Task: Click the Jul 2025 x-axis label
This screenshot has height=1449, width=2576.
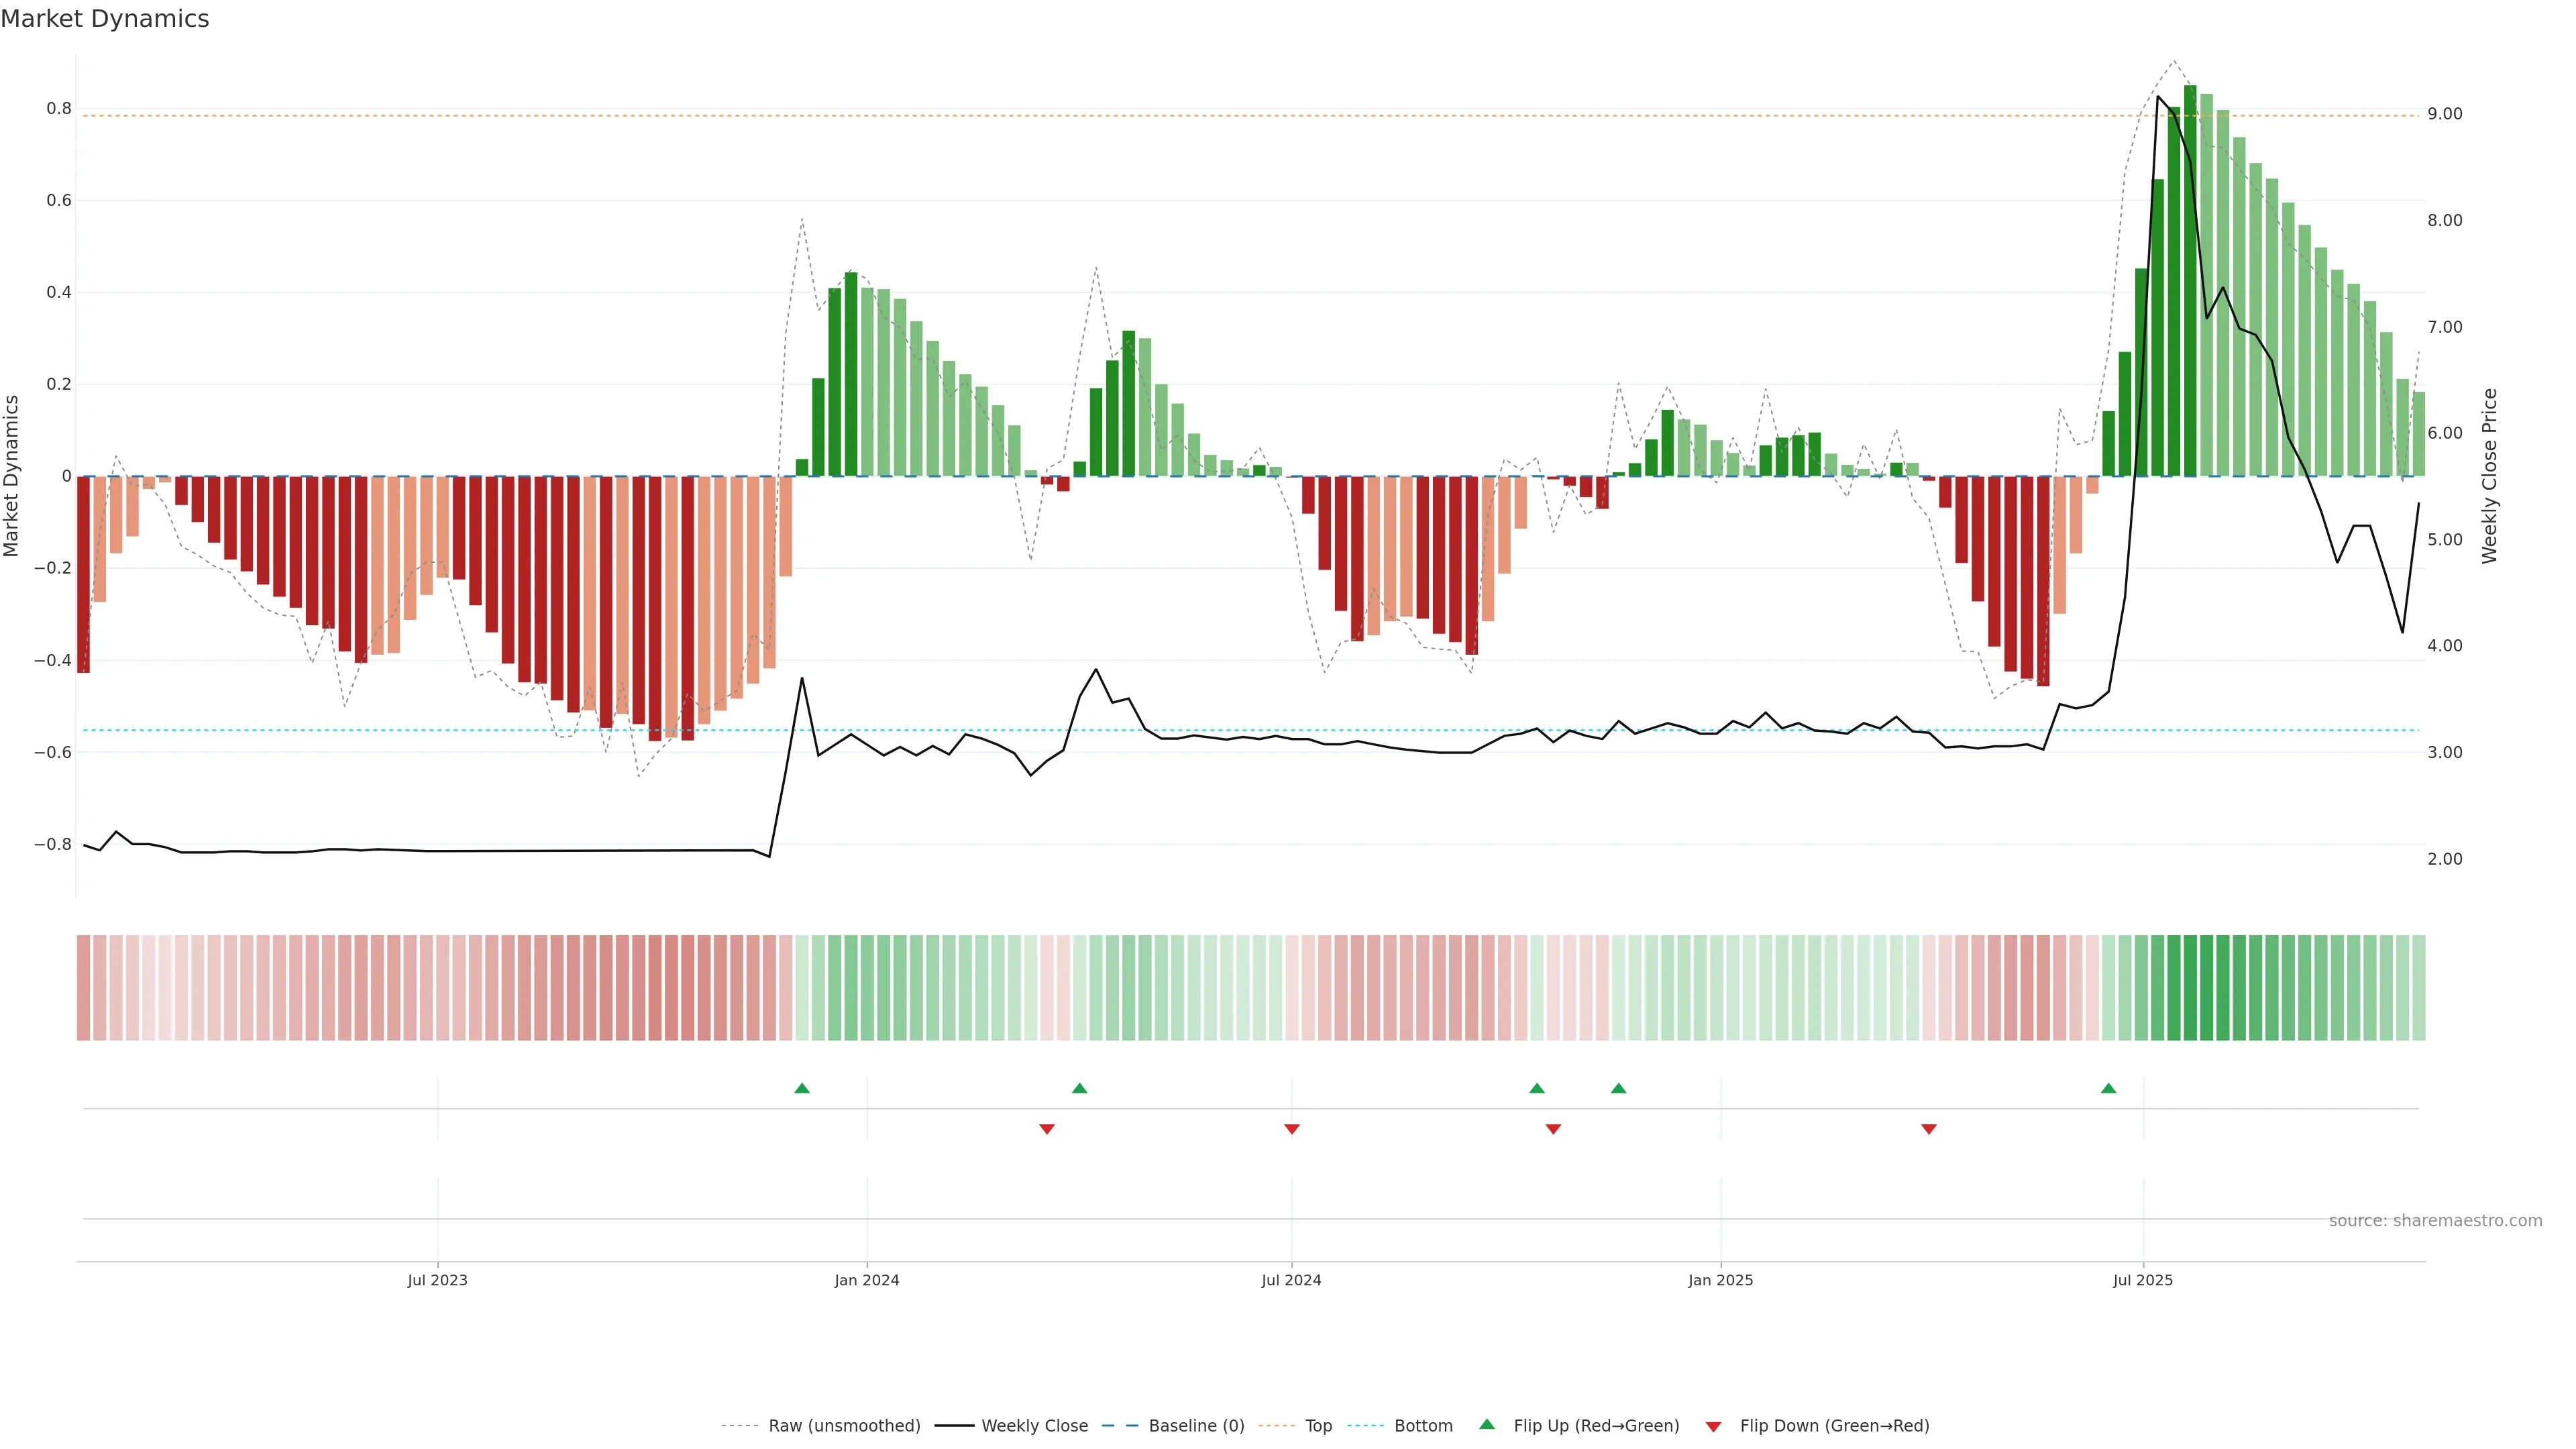Action: 2143,1280
